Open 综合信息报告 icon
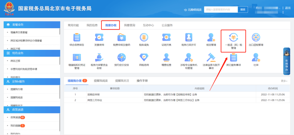294x135 pixels. (x=77, y=37)
